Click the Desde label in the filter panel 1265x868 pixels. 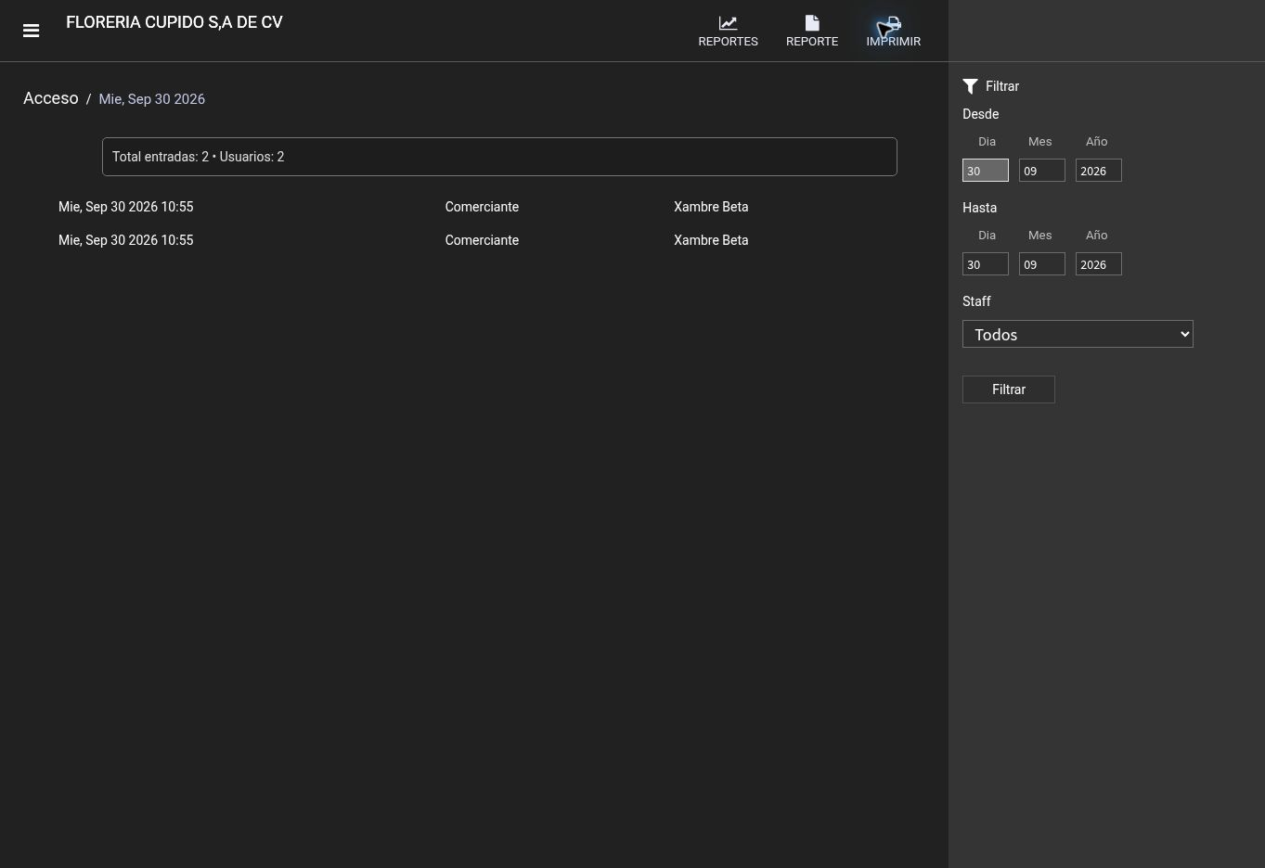pyautogui.click(x=981, y=114)
